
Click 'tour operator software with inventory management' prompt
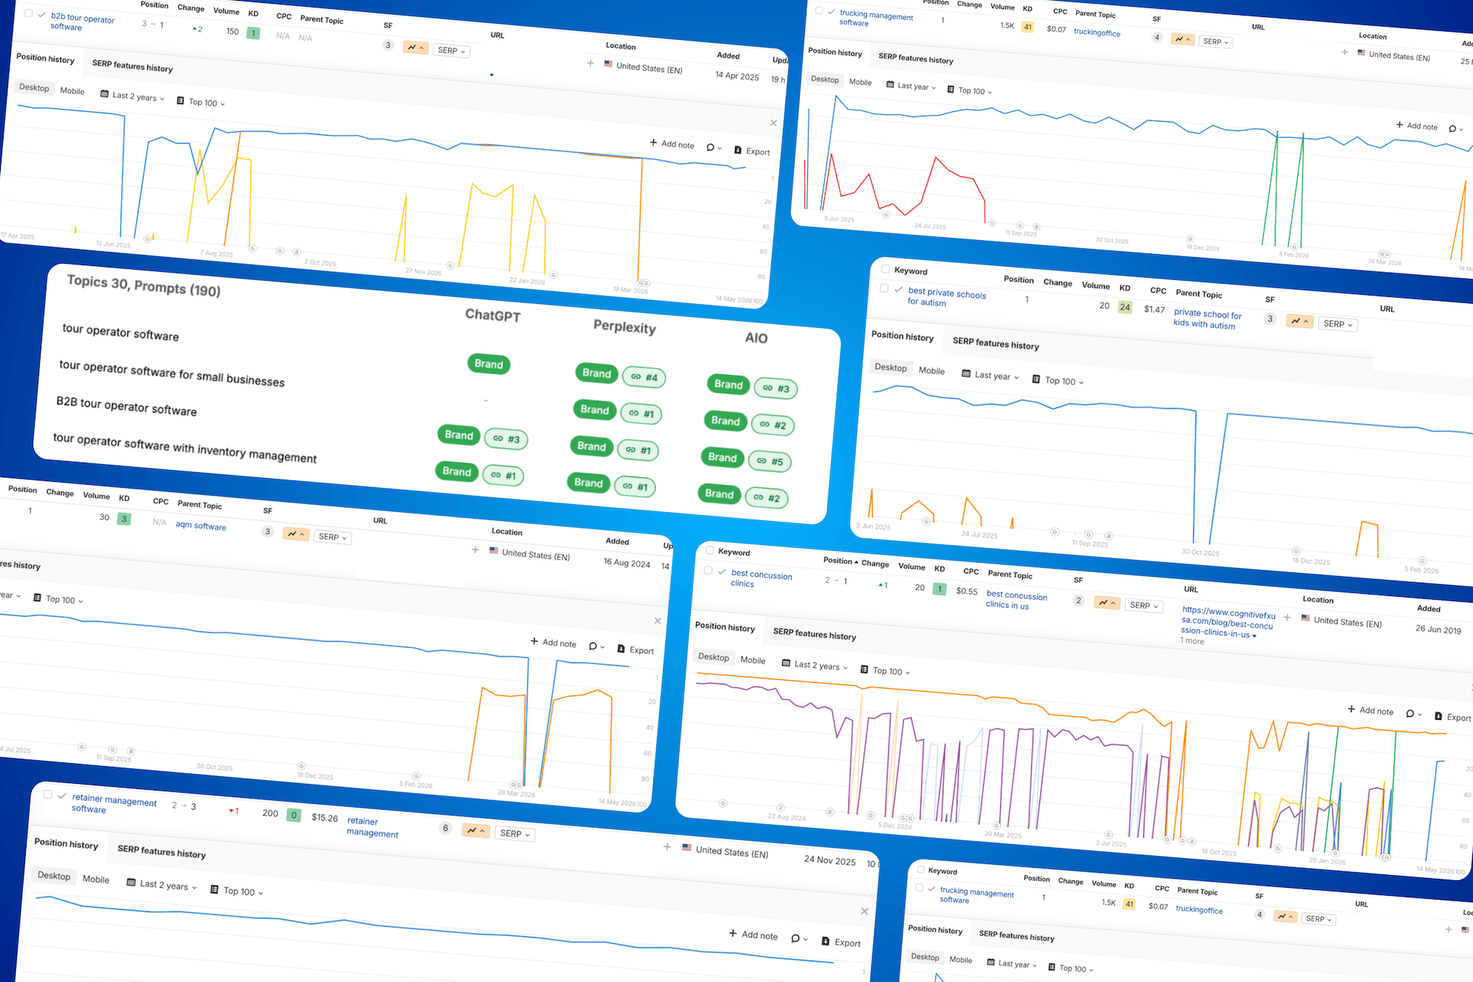tap(185, 447)
